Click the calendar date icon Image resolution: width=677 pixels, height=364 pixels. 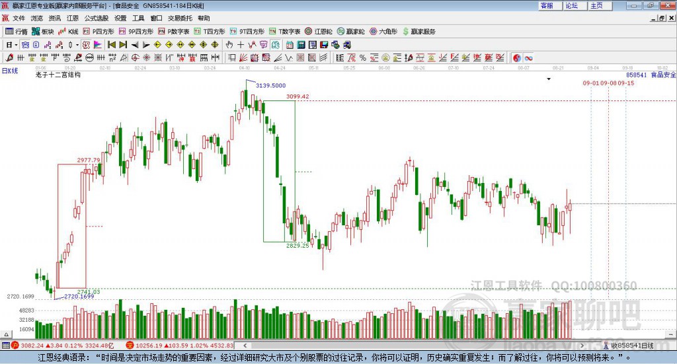coord(290,45)
